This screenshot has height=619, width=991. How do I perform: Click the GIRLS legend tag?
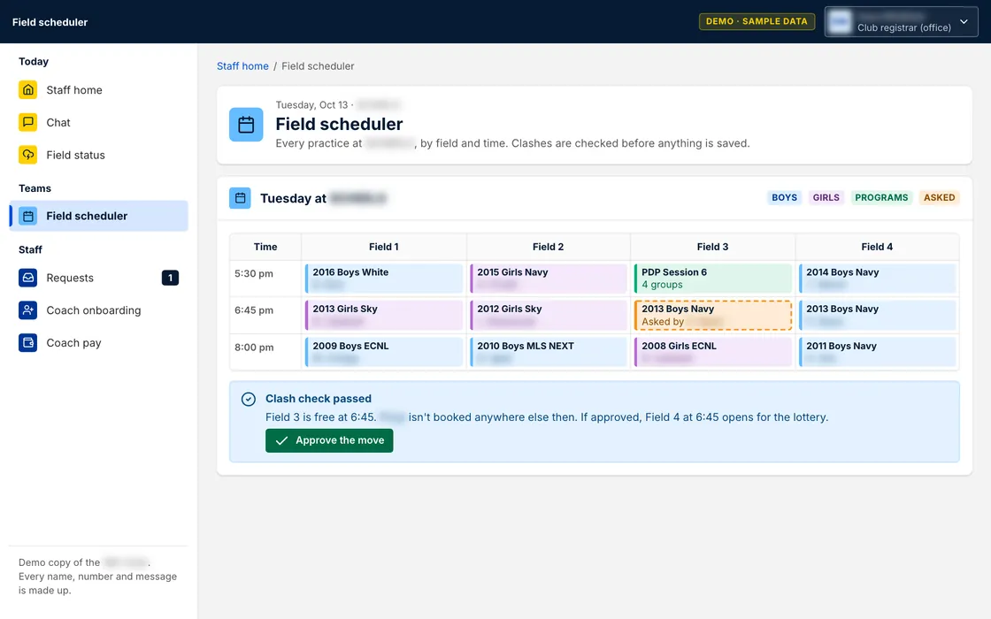point(826,198)
